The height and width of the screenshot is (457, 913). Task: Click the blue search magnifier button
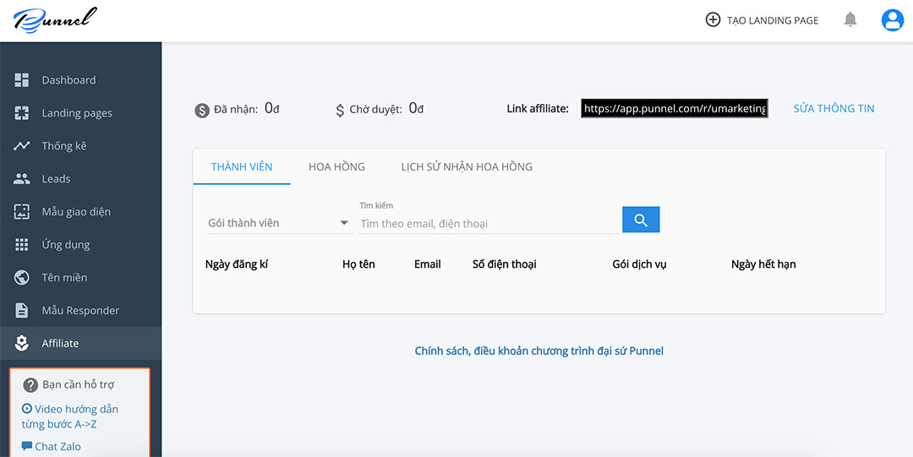click(641, 220)
